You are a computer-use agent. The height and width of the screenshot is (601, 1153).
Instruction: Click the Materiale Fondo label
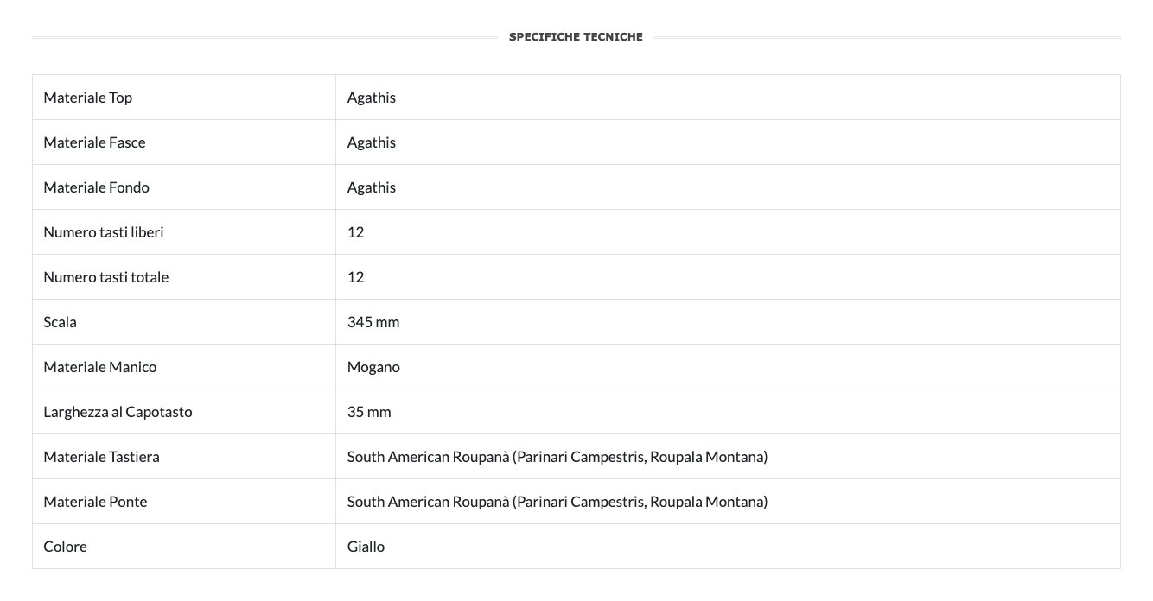pos(96,187)
